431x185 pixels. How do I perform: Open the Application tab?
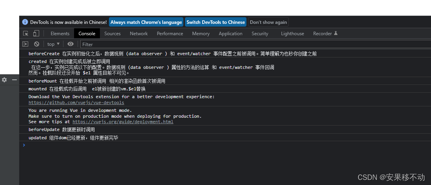[x=231, y=34]
